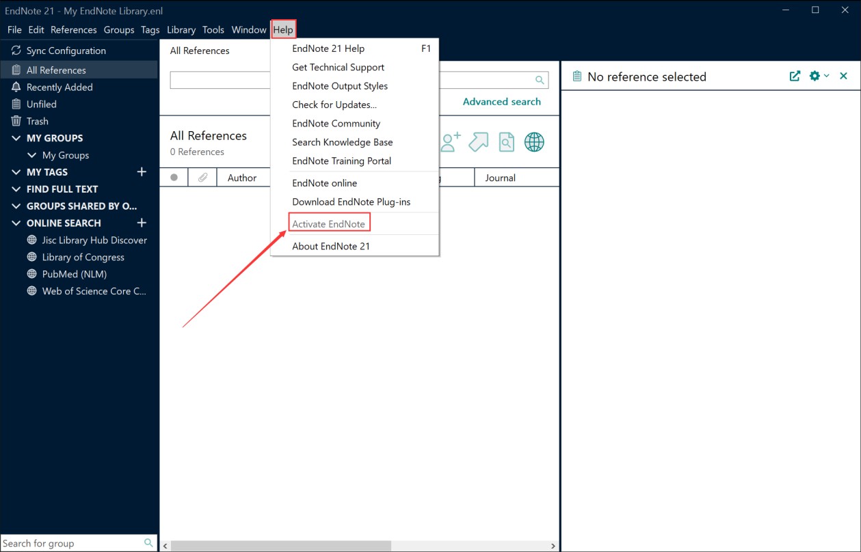Select Check for Updates menu entry

click(334, 105)
